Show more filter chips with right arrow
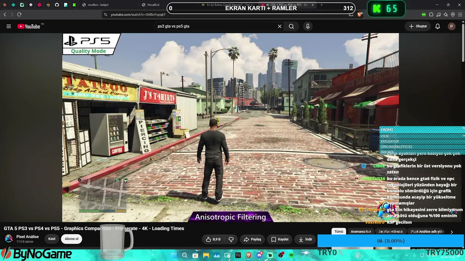 click(x=452, y=232)
